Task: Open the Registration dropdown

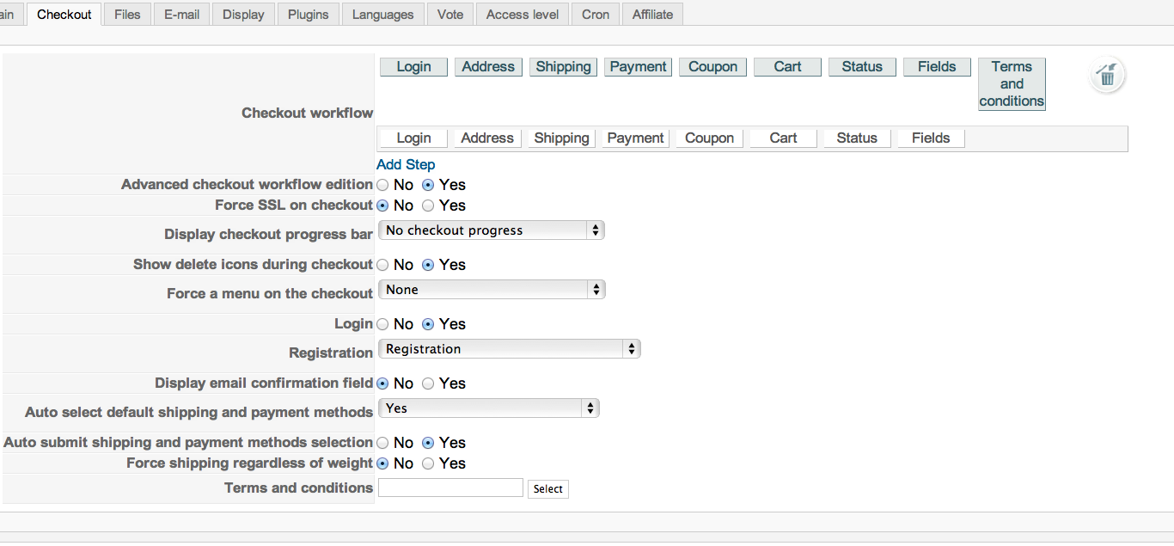Action: 509,349
